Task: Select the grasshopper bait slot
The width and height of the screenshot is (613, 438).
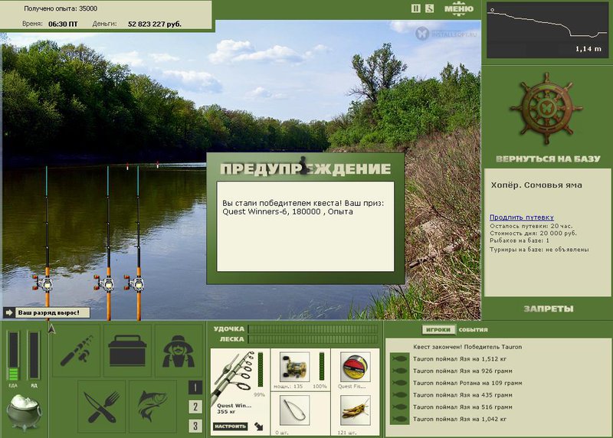Action: [356, 410]
